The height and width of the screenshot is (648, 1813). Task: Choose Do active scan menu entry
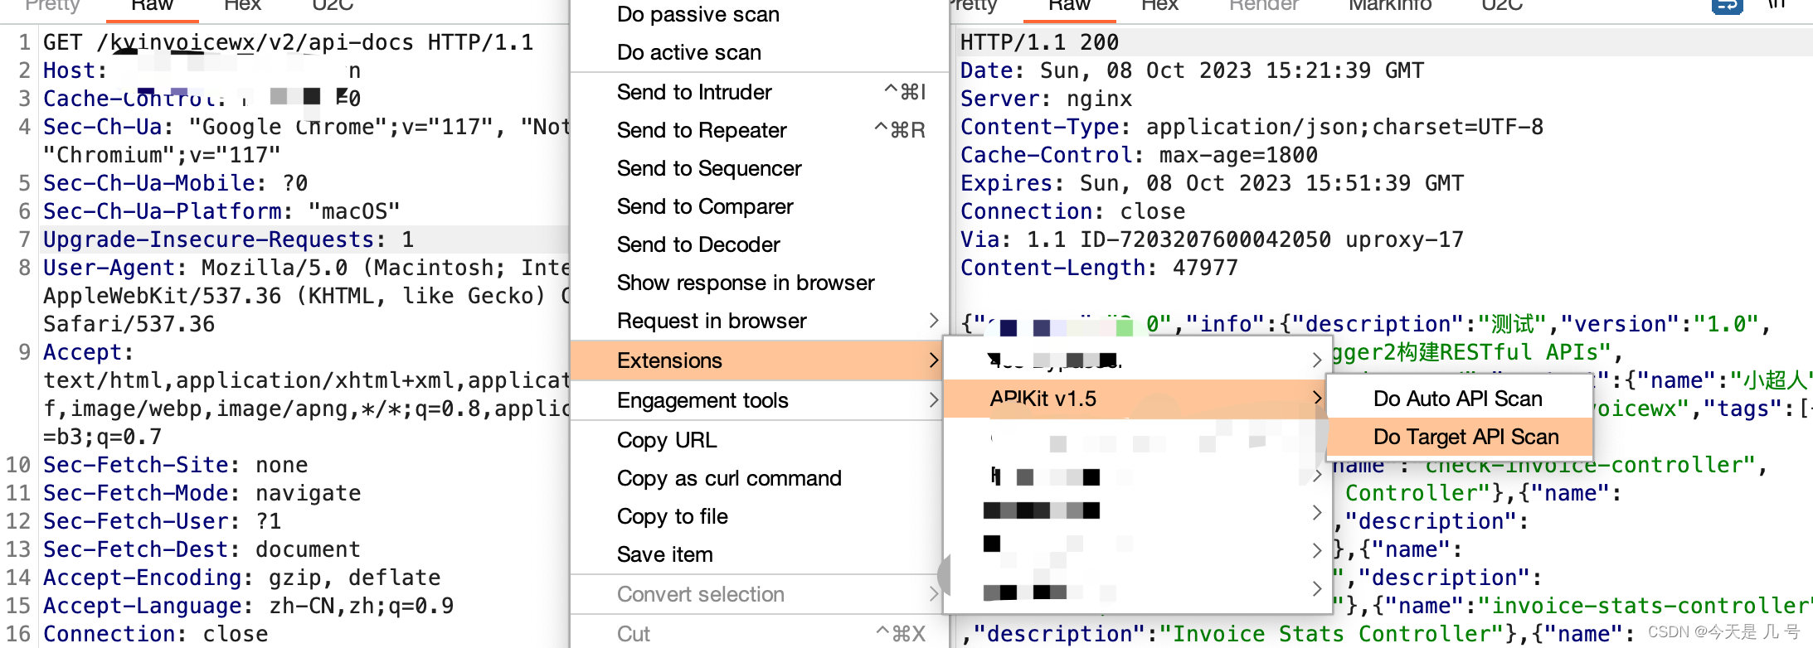click(x=689, y=52)
